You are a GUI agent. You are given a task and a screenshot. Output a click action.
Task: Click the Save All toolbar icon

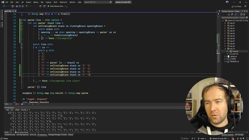[x=23, y=6]
